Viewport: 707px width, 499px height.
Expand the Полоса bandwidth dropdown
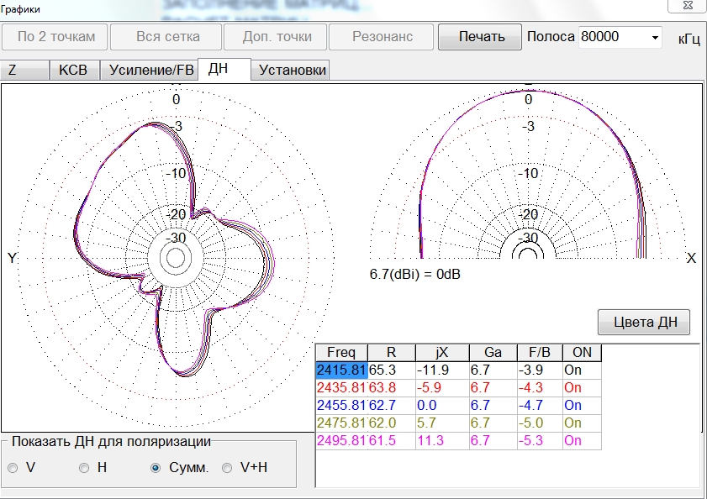tap(656, 38)
